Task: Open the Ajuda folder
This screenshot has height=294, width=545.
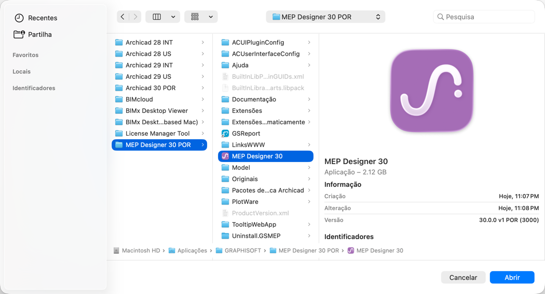Action: point(266,65)
